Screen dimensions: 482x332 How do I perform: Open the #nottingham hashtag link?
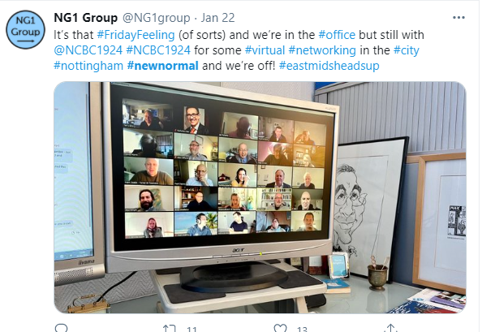tap(88, 66)
